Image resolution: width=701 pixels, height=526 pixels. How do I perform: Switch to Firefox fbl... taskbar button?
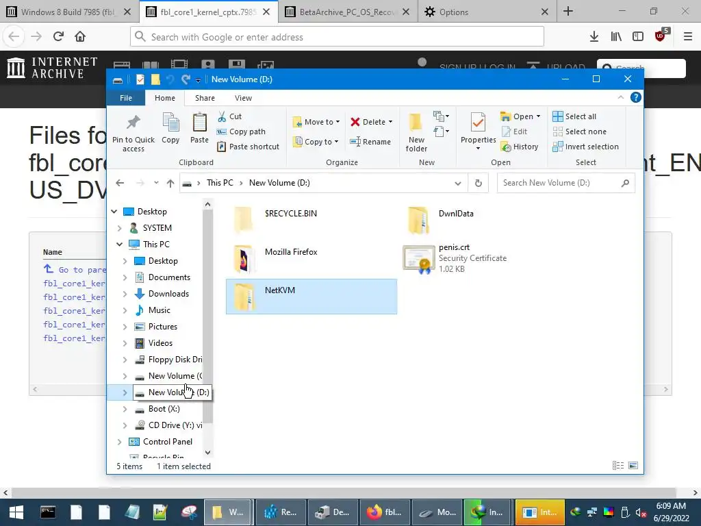(385, 512)
